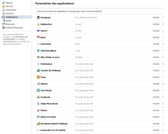Click the Who thinks of you? icon
The width and height of the screenshot is (168, 134).
pos(38,57)
